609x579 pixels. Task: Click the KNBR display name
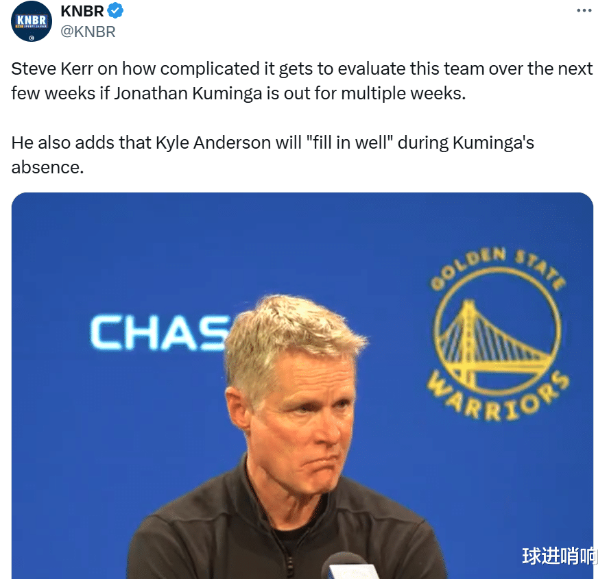(82, 11)
